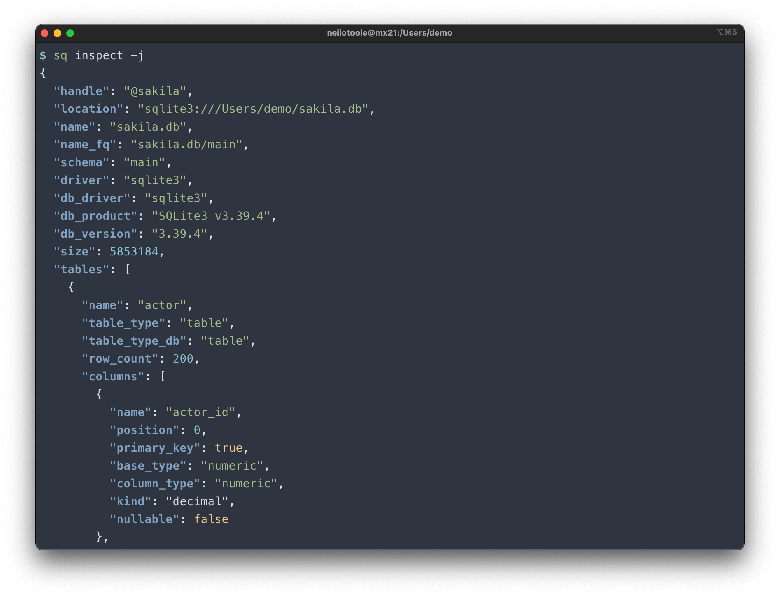Click the "nullable" key
Viewport: 780px width, 597px height.
coord(145,520)
